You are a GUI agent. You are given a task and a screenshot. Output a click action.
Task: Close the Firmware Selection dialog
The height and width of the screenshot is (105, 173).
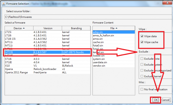coord(167,3)
